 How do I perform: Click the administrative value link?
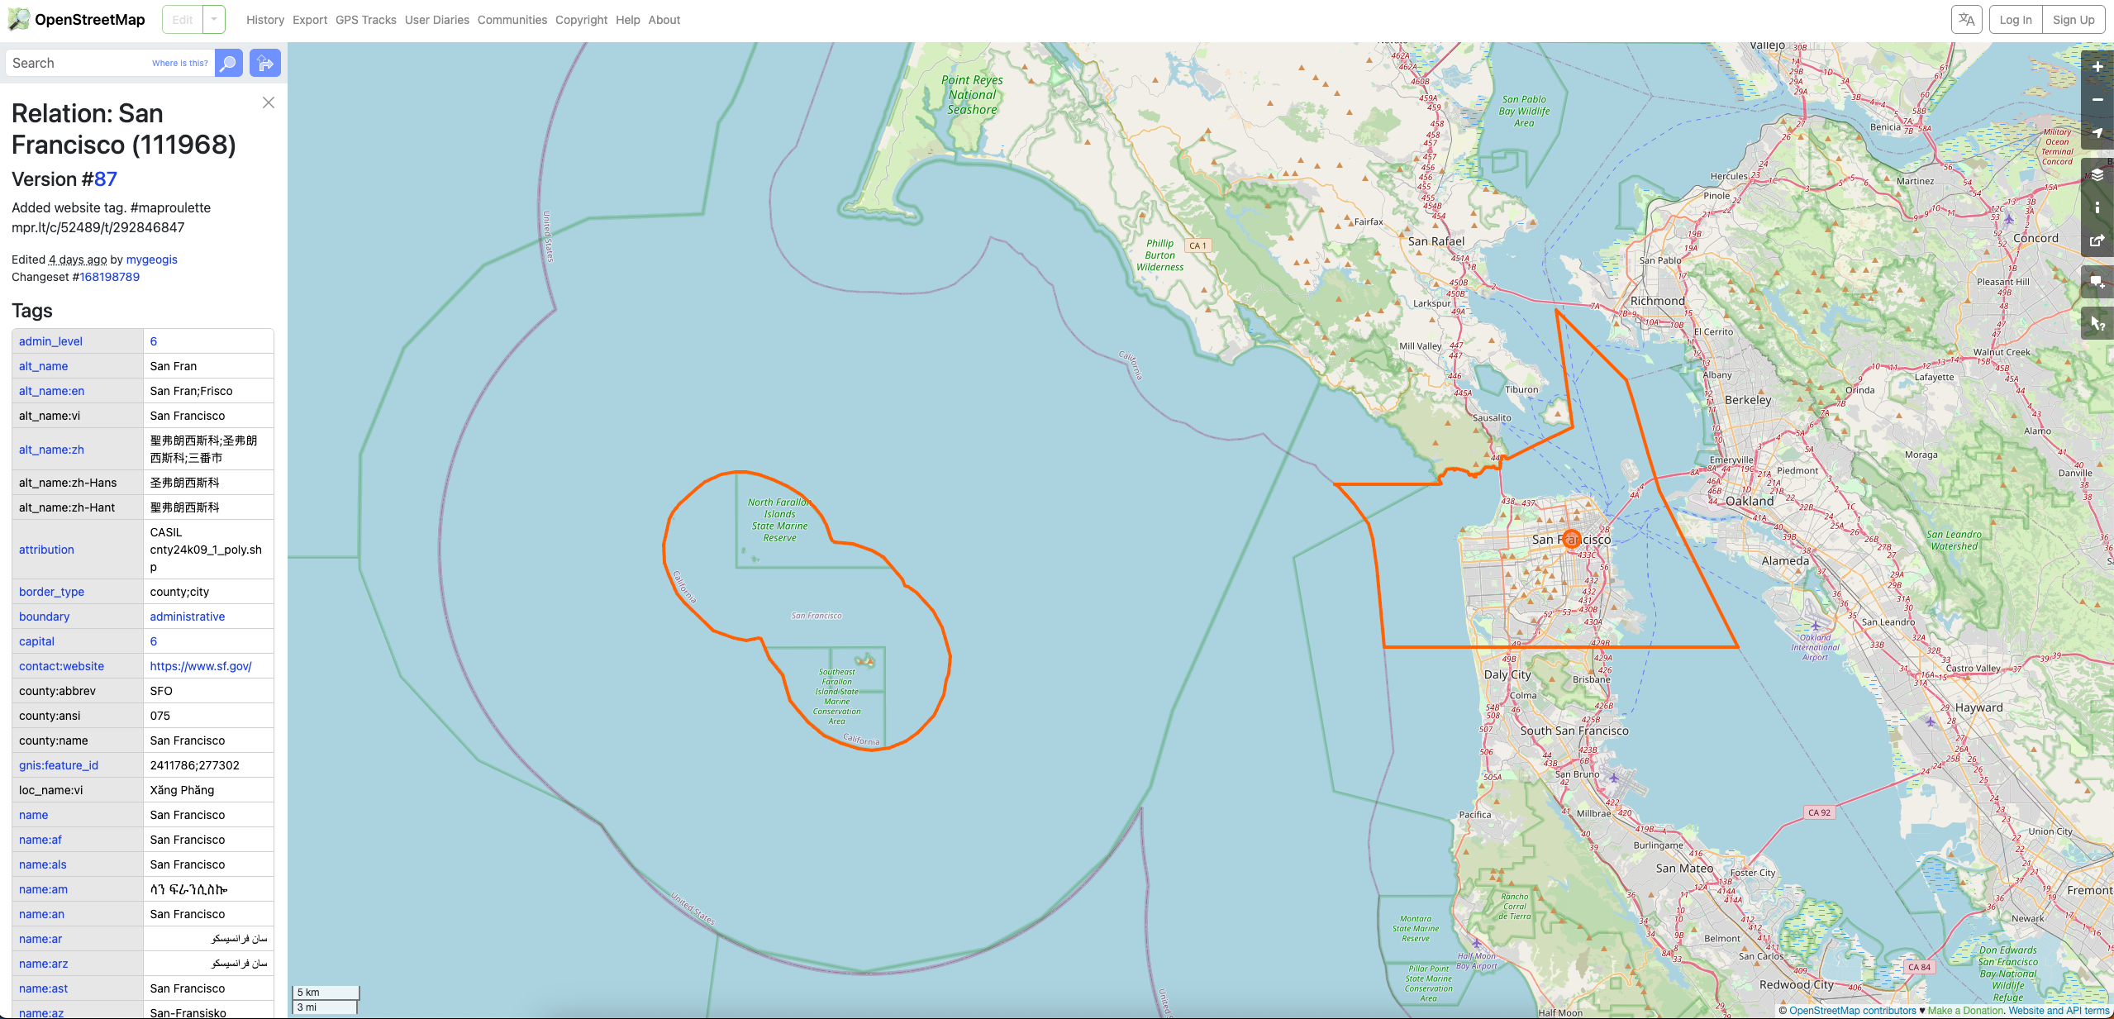pyautogui.click(x=188, y=617)
